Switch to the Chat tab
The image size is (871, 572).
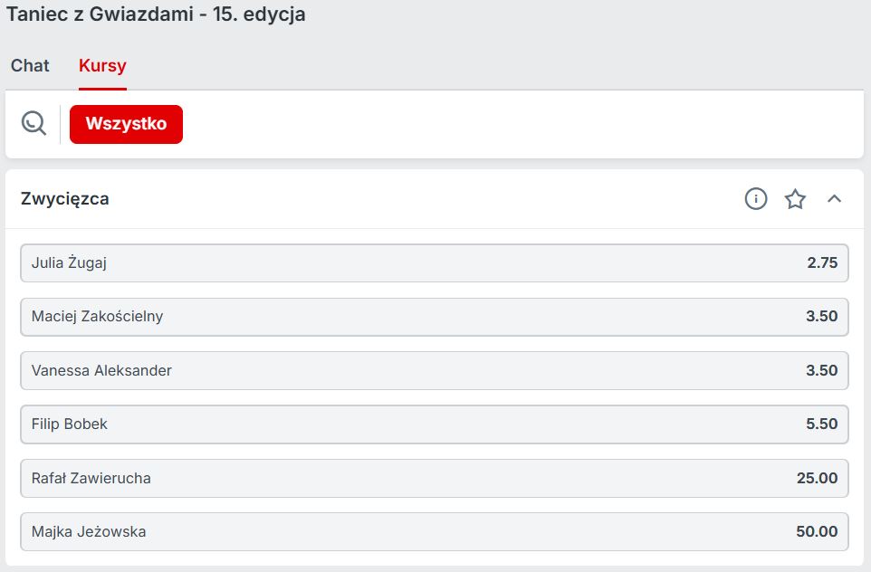click(x=30, y=65)
